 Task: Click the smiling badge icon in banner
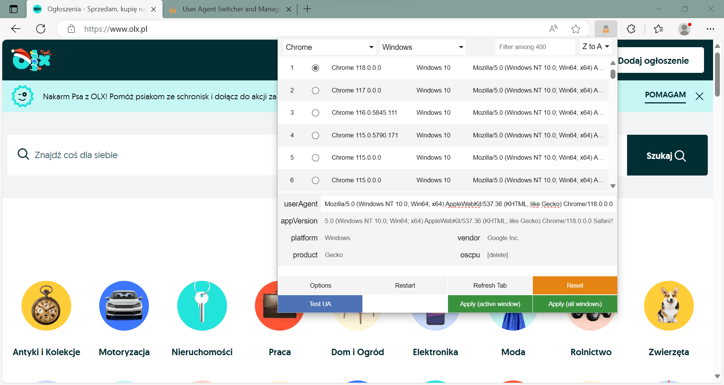coord(23,96)
